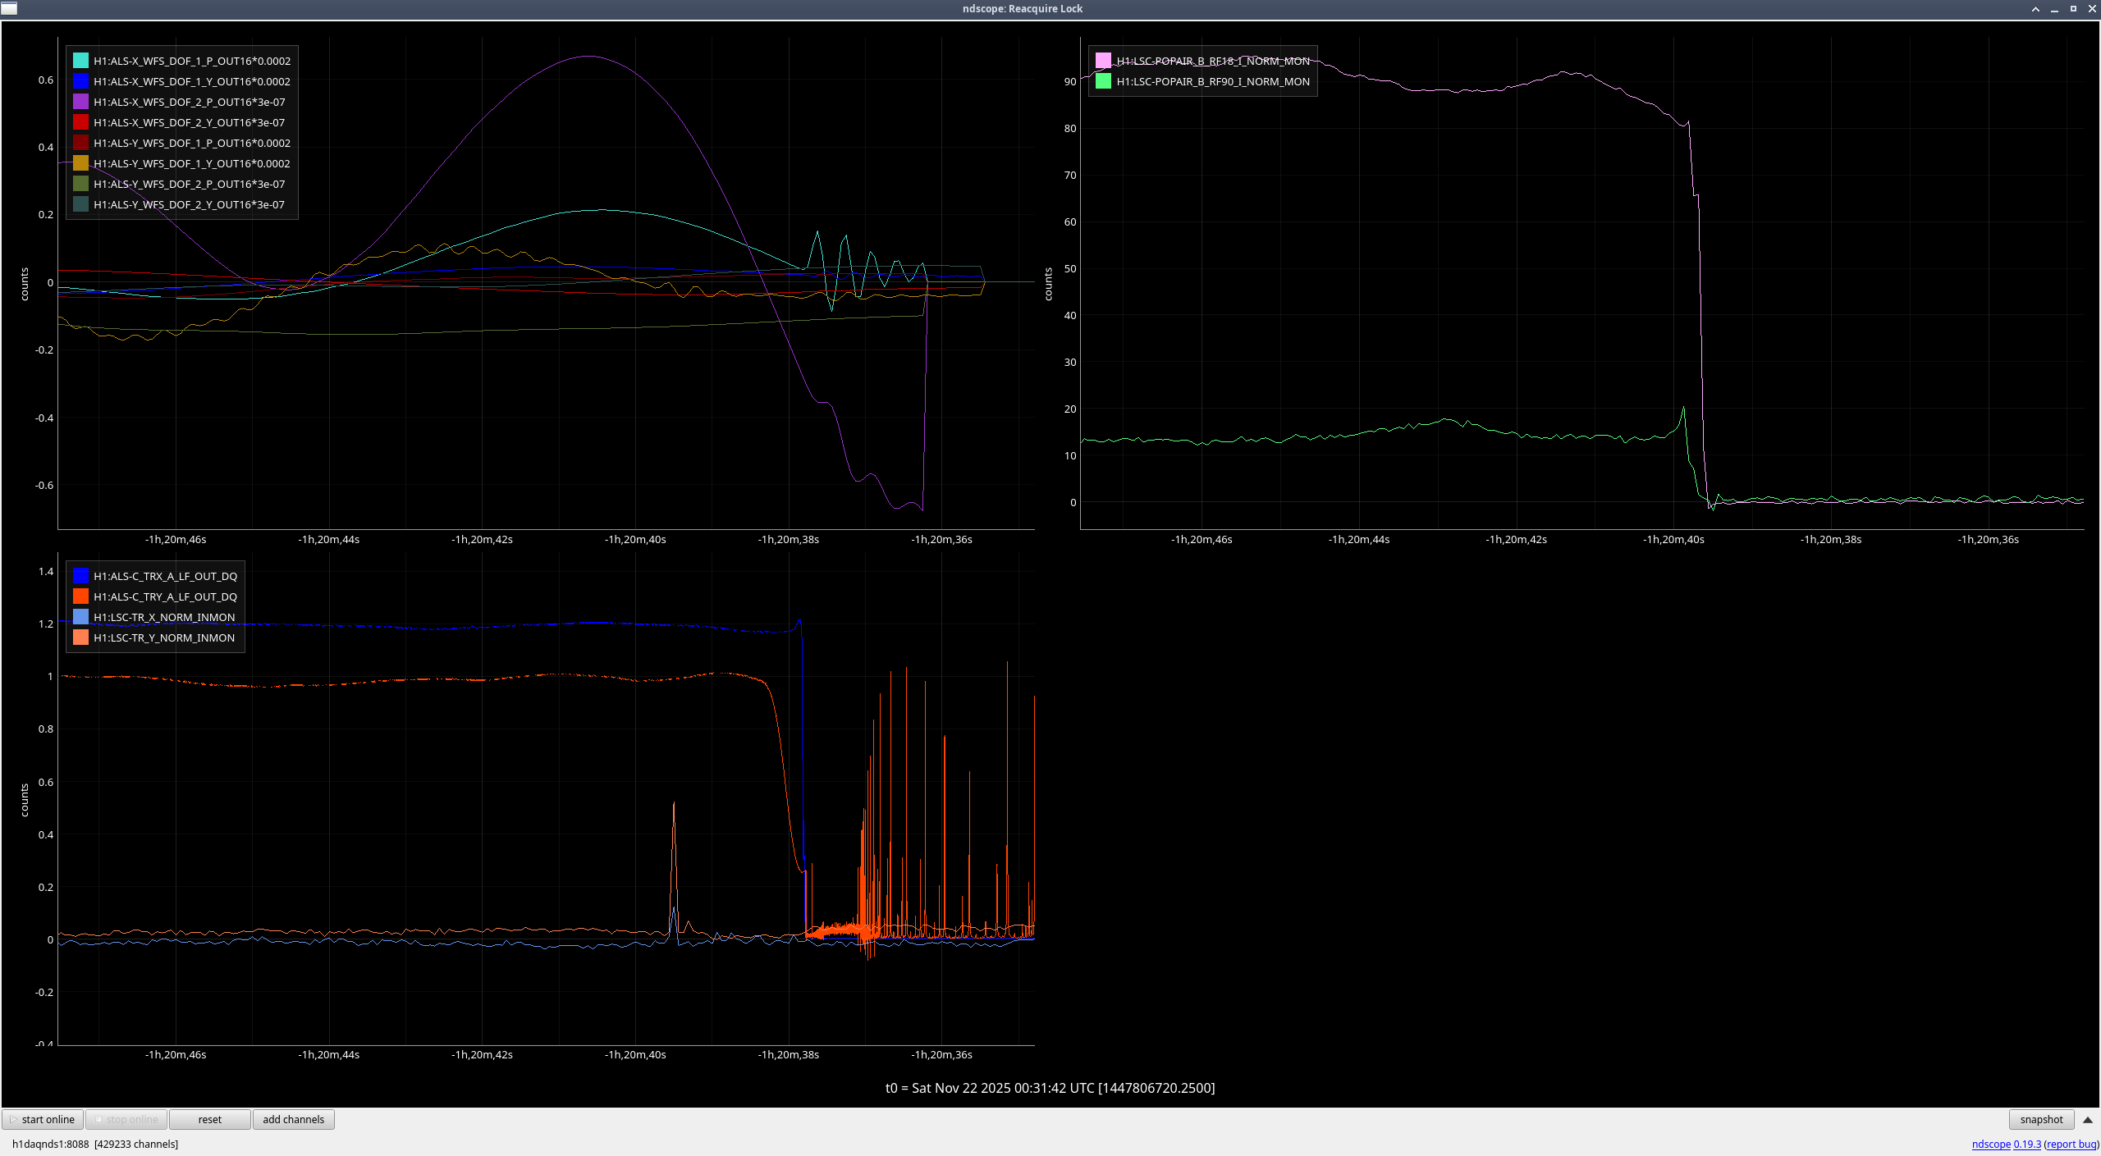The width and height of the screenshot is (2101, 1156).
Task: Follow the report bug link
Action: coord(2071,1144)
